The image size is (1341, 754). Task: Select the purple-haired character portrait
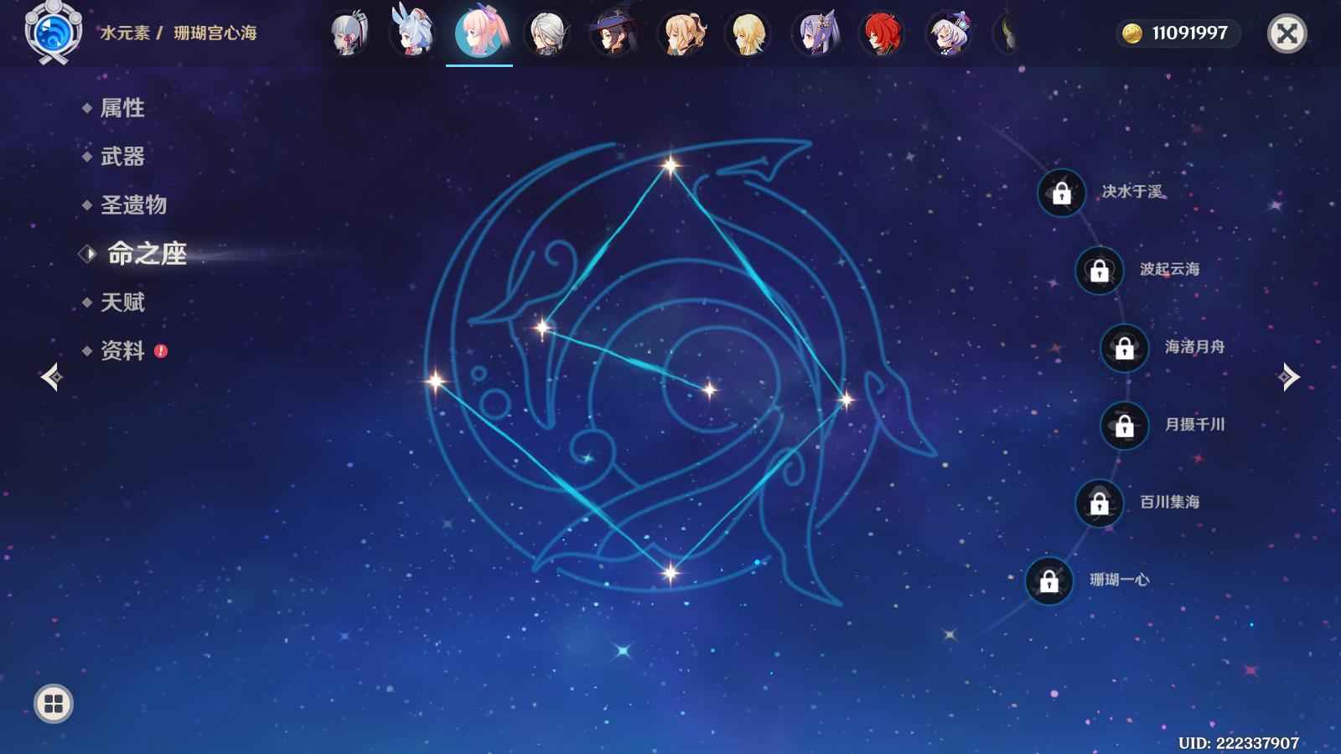coord(815,34)
